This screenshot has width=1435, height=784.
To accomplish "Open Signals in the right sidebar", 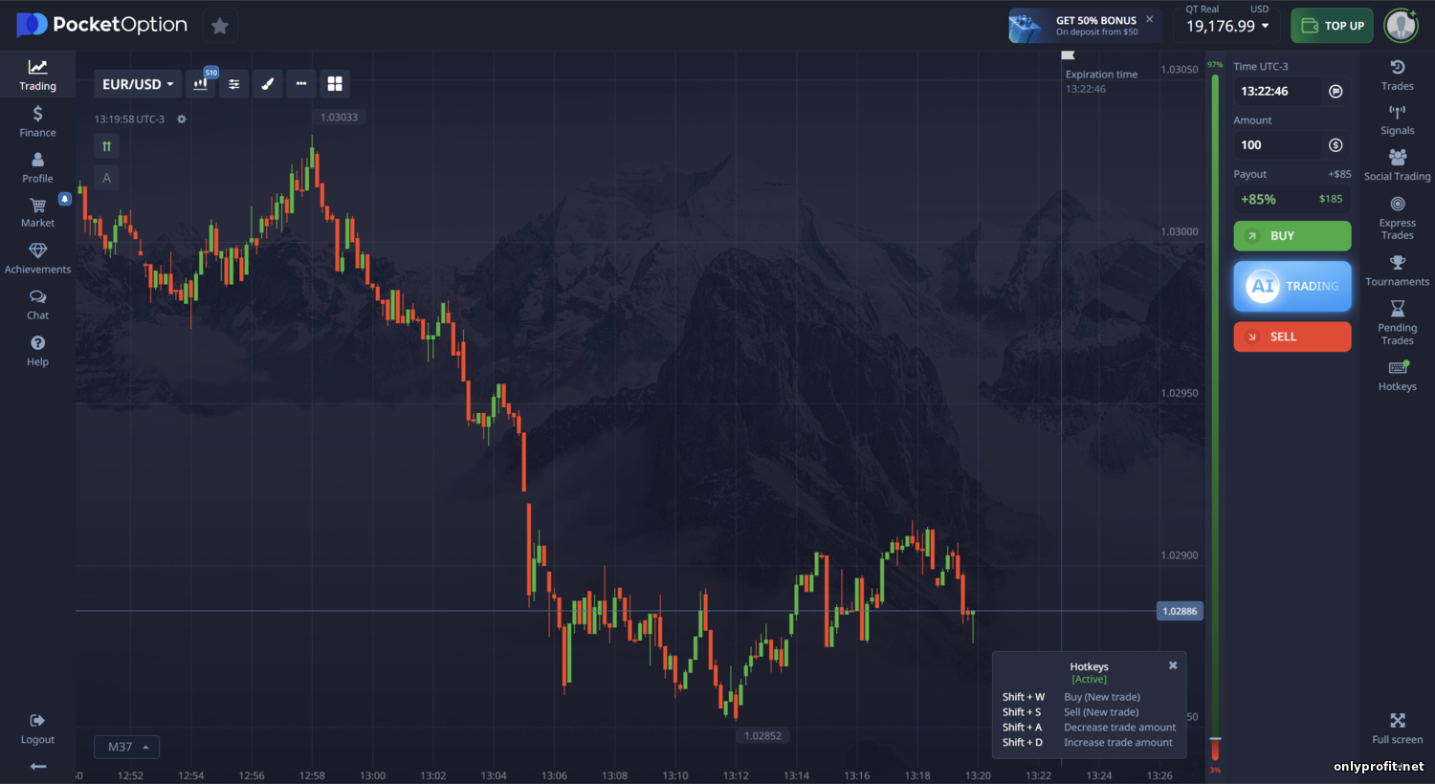I will [1397, 120].
